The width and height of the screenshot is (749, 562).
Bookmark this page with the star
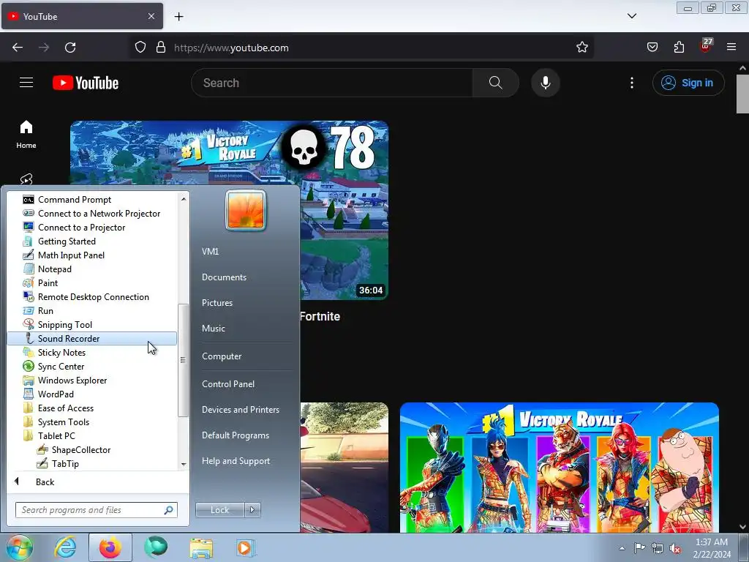(x=581, y=47)
